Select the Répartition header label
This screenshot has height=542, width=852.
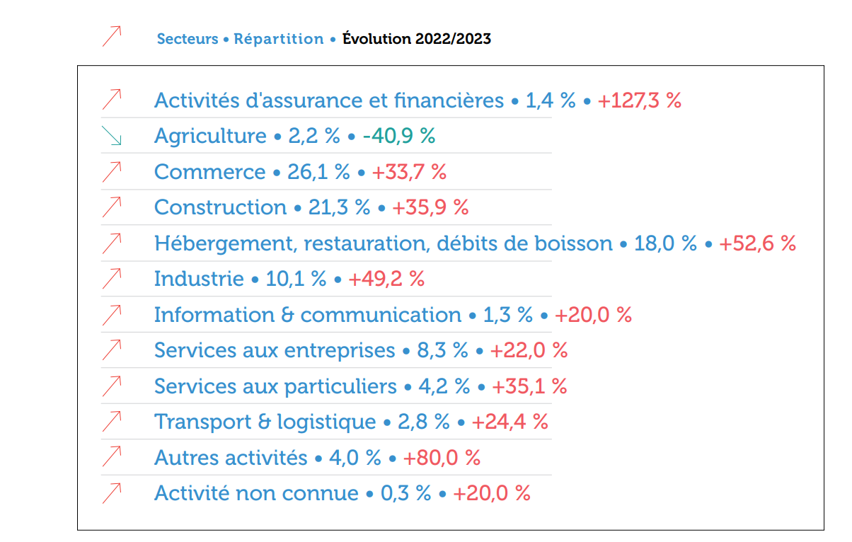(x=279, y=39)
